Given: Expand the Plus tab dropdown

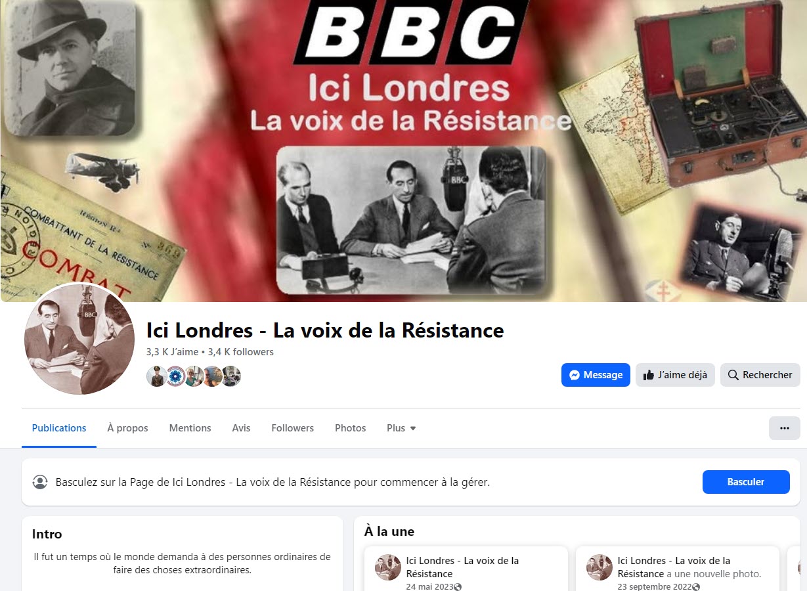Looking at the screenshot, I should click(x=401, y=428).
